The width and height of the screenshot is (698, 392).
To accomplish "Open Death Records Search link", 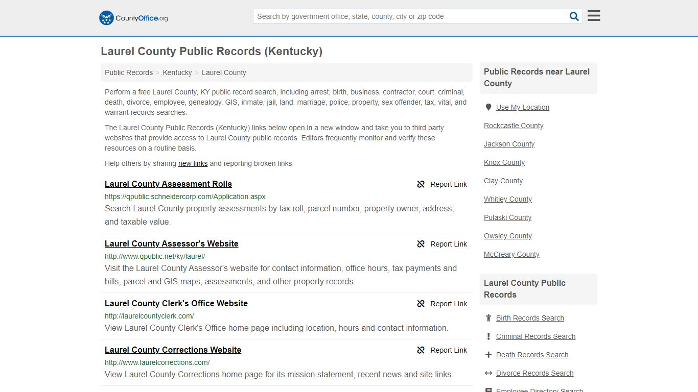I will [532, 355].
